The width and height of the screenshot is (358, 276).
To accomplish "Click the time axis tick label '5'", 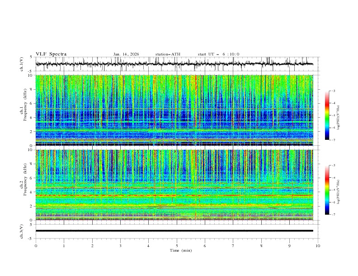I will point(177,246).
